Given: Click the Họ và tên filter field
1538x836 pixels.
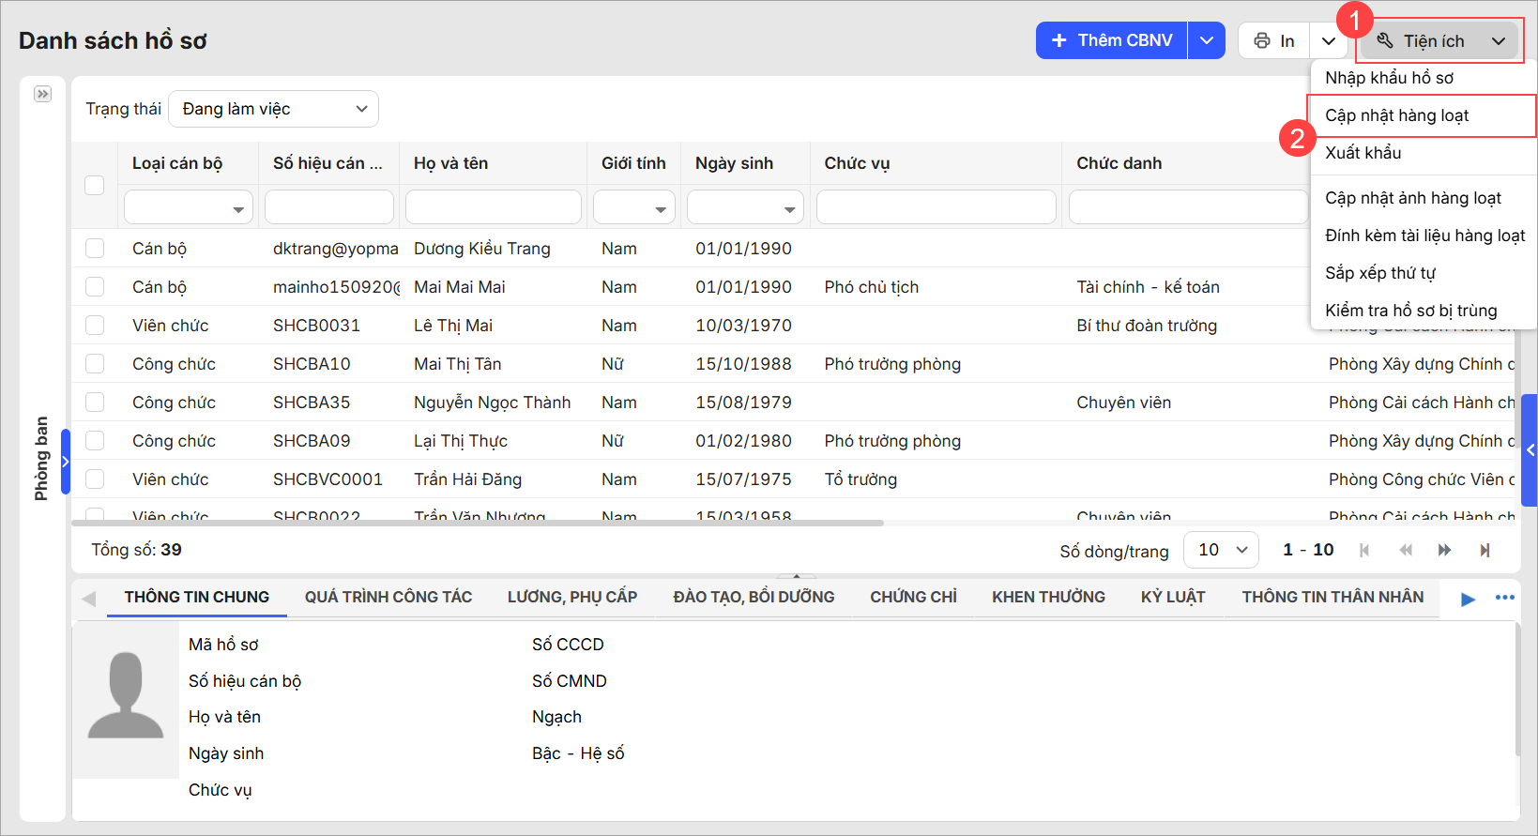Looking at the screenshot, I should (x=493, y=207).
